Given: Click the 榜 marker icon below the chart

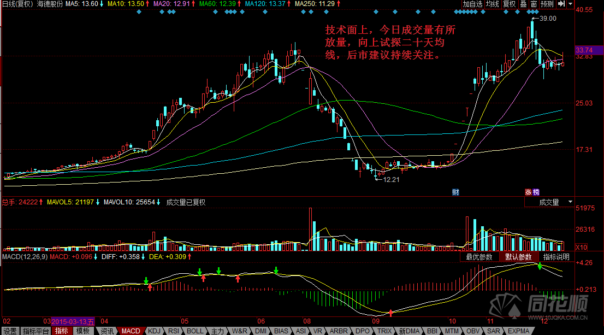Looking at the screenshot, I should [535, 192].
